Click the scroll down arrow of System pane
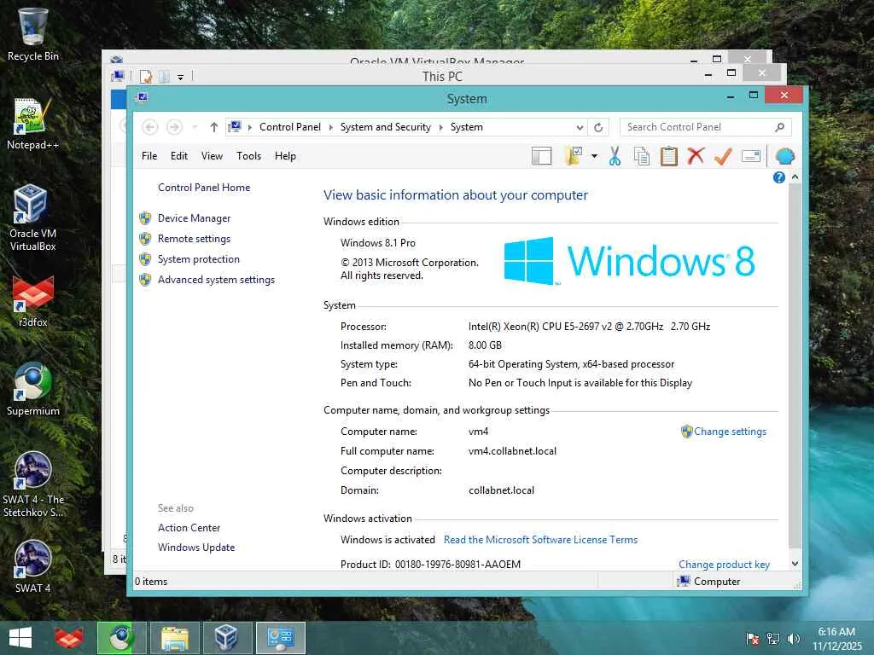 (795, 564)
